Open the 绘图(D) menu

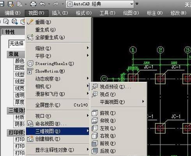point(131,13)
